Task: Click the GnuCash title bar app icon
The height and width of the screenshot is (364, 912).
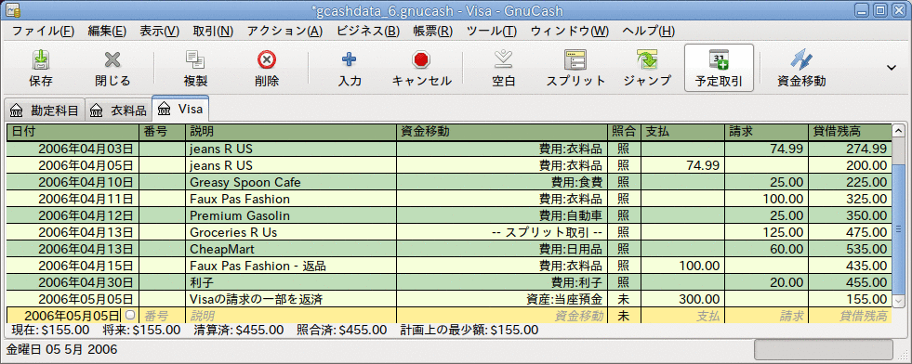Action: tap(14, 10)
